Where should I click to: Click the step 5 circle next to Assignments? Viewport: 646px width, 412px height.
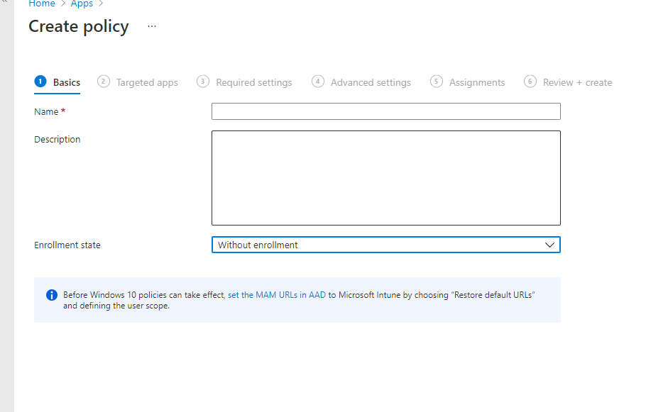tap(436, 82)
